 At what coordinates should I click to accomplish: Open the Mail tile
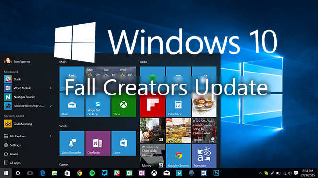[72, 105]
